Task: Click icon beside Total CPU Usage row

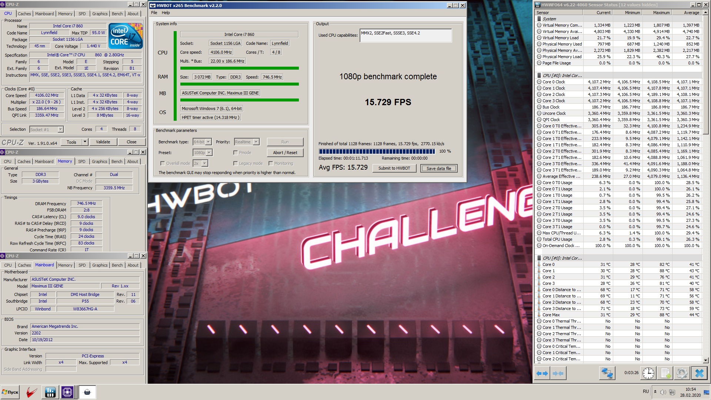Action: tap(539, 239)
